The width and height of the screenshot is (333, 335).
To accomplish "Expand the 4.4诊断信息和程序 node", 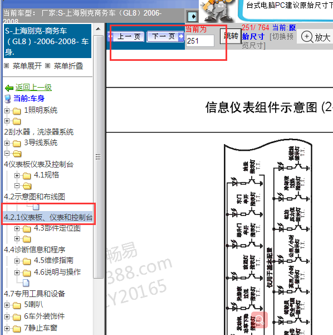I will tap(17, 238).
